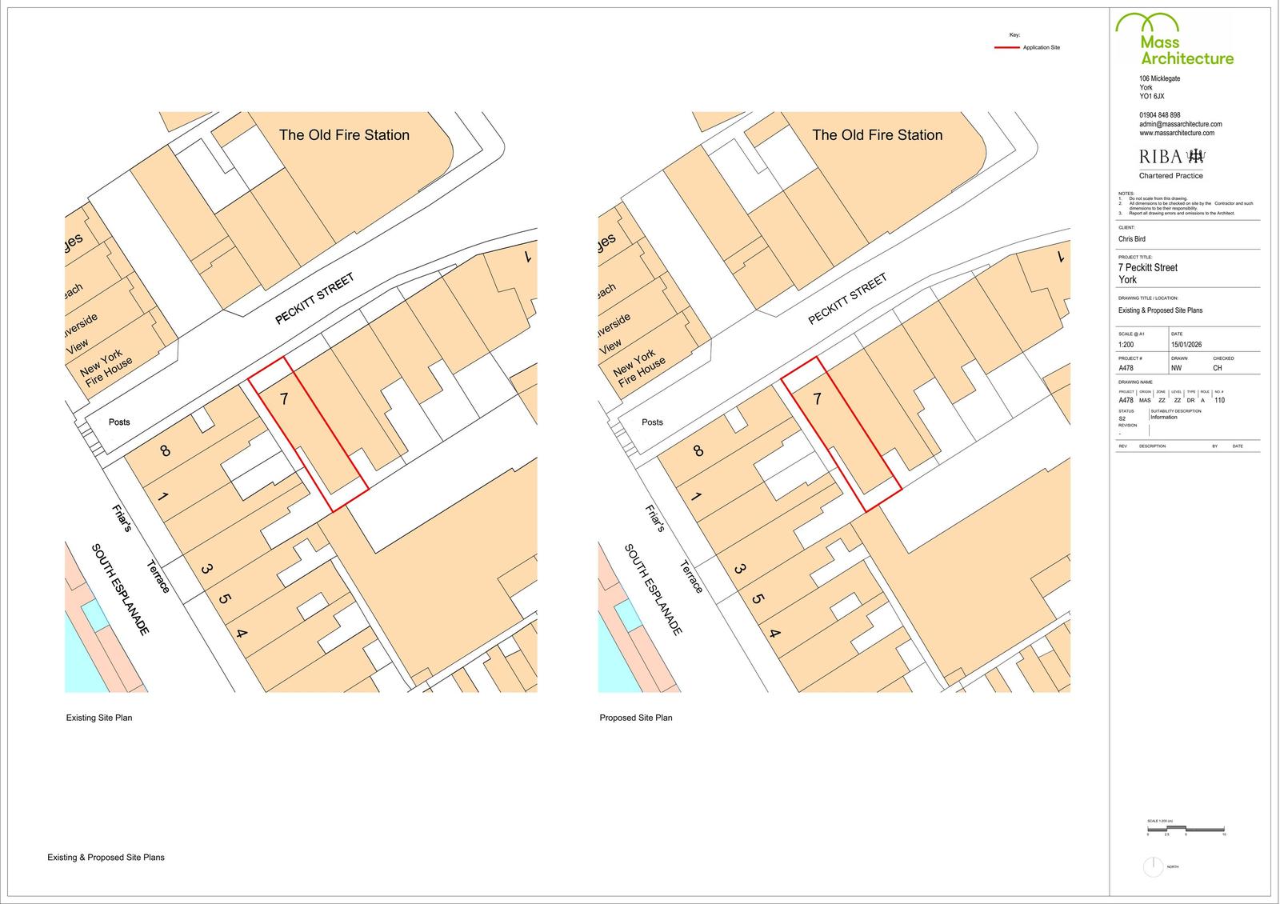Select number 7 plot in Existing Site Plan
Screen dimensions: 1280x904
[284, 399]
